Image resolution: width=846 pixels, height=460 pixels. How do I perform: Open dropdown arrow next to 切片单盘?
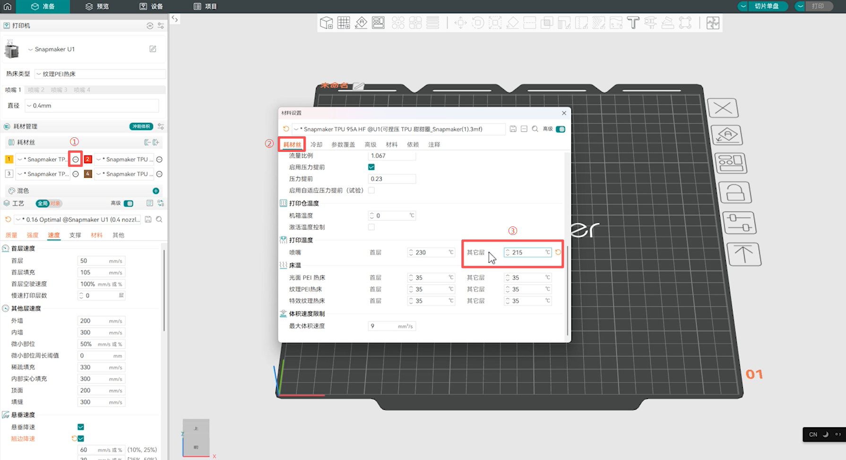pos(743,6)
